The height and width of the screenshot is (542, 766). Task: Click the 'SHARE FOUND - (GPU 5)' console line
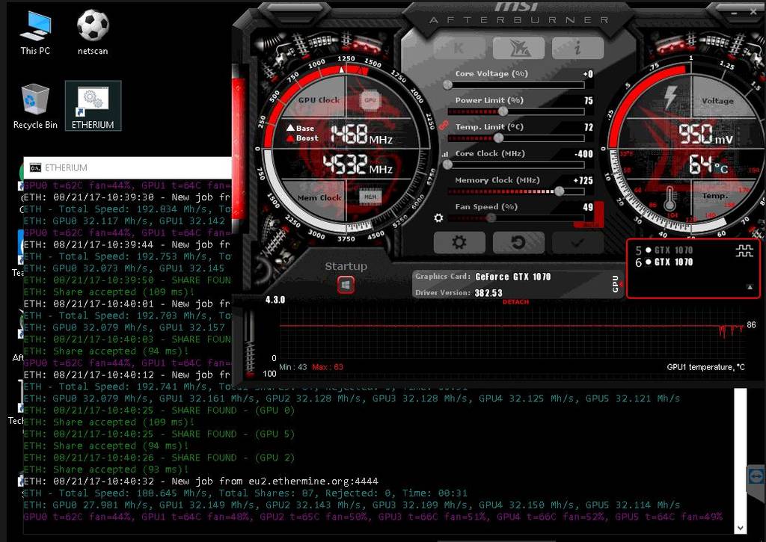[x=159, y=434]
